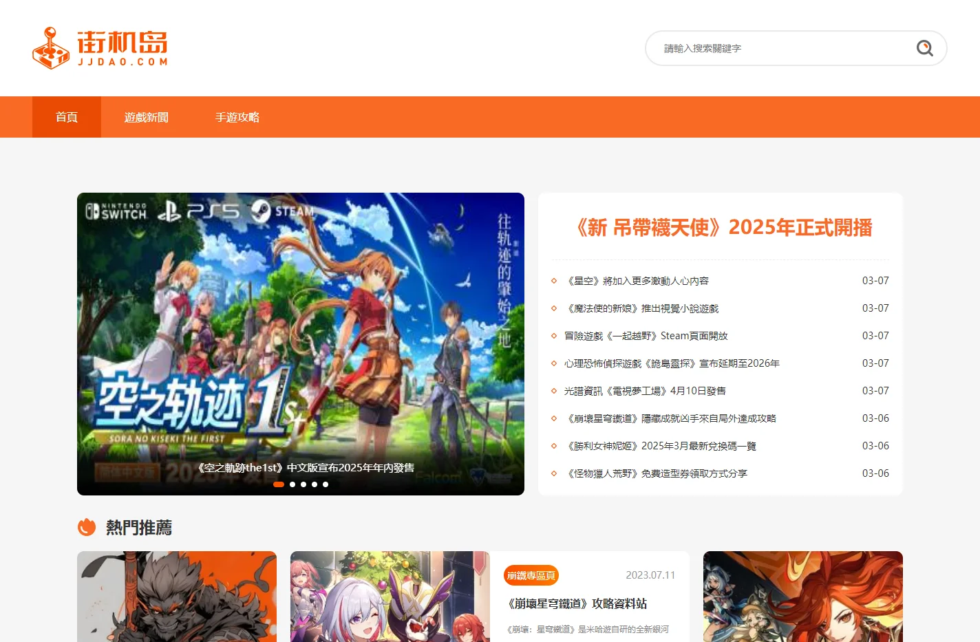Open the 手遊攻略 nav tab
This screenshot has width=980, height=642.
coord(237,117)
